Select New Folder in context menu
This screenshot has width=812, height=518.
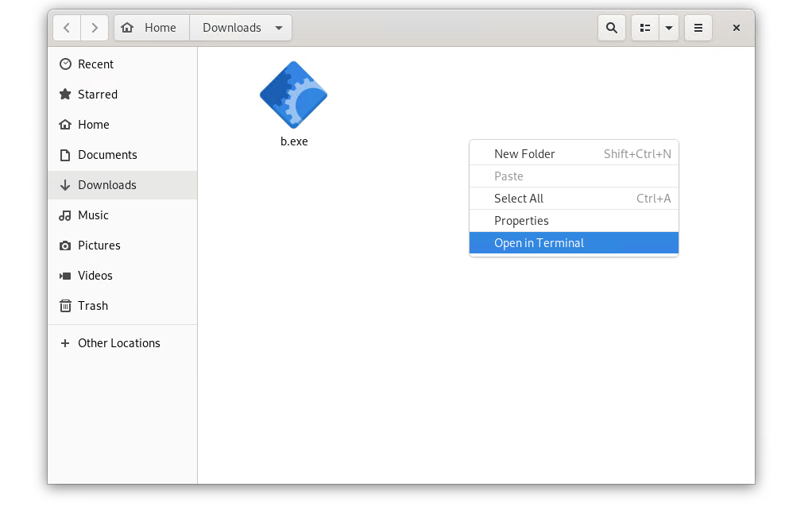point(524,154)
